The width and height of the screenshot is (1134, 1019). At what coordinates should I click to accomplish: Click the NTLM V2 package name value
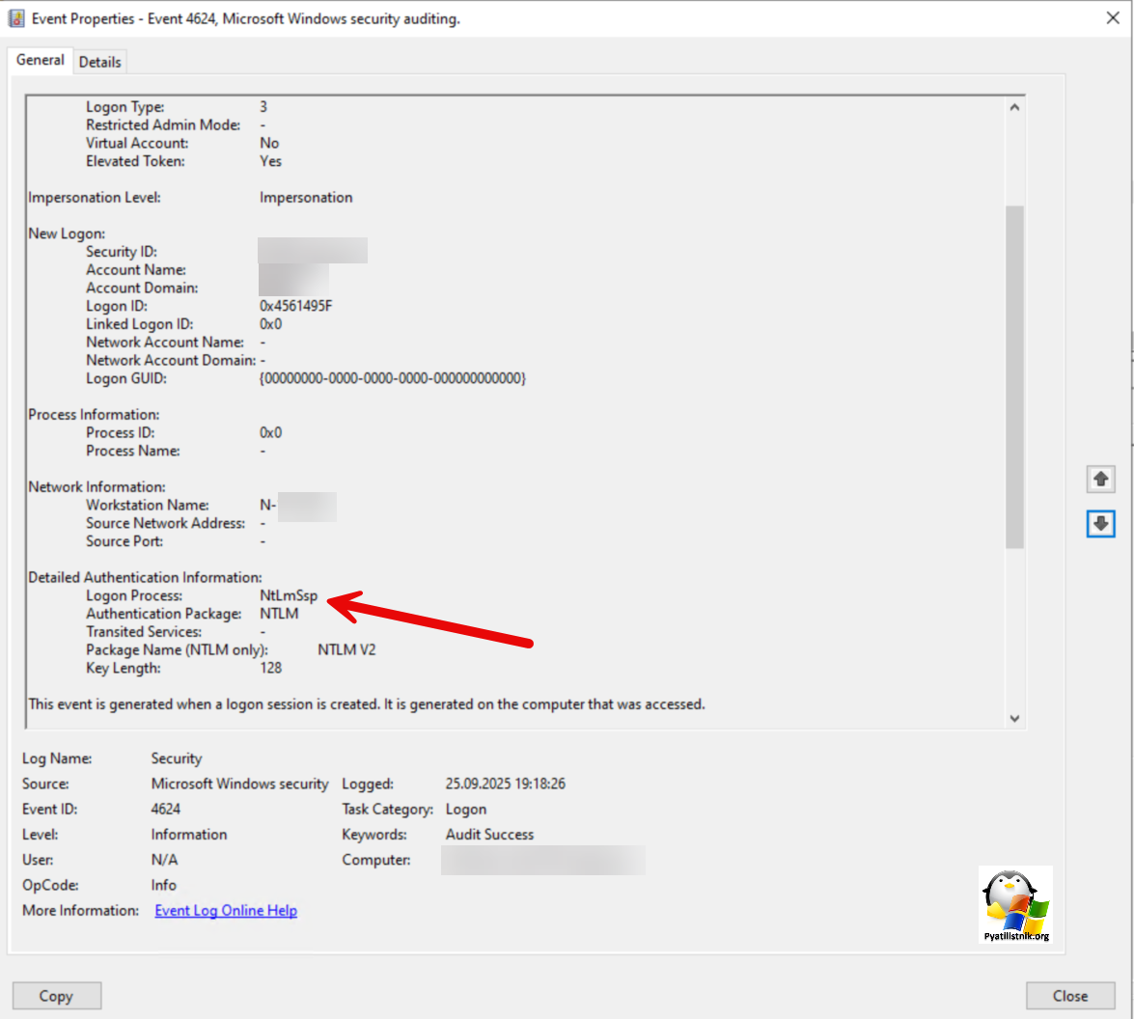(346, 649)
